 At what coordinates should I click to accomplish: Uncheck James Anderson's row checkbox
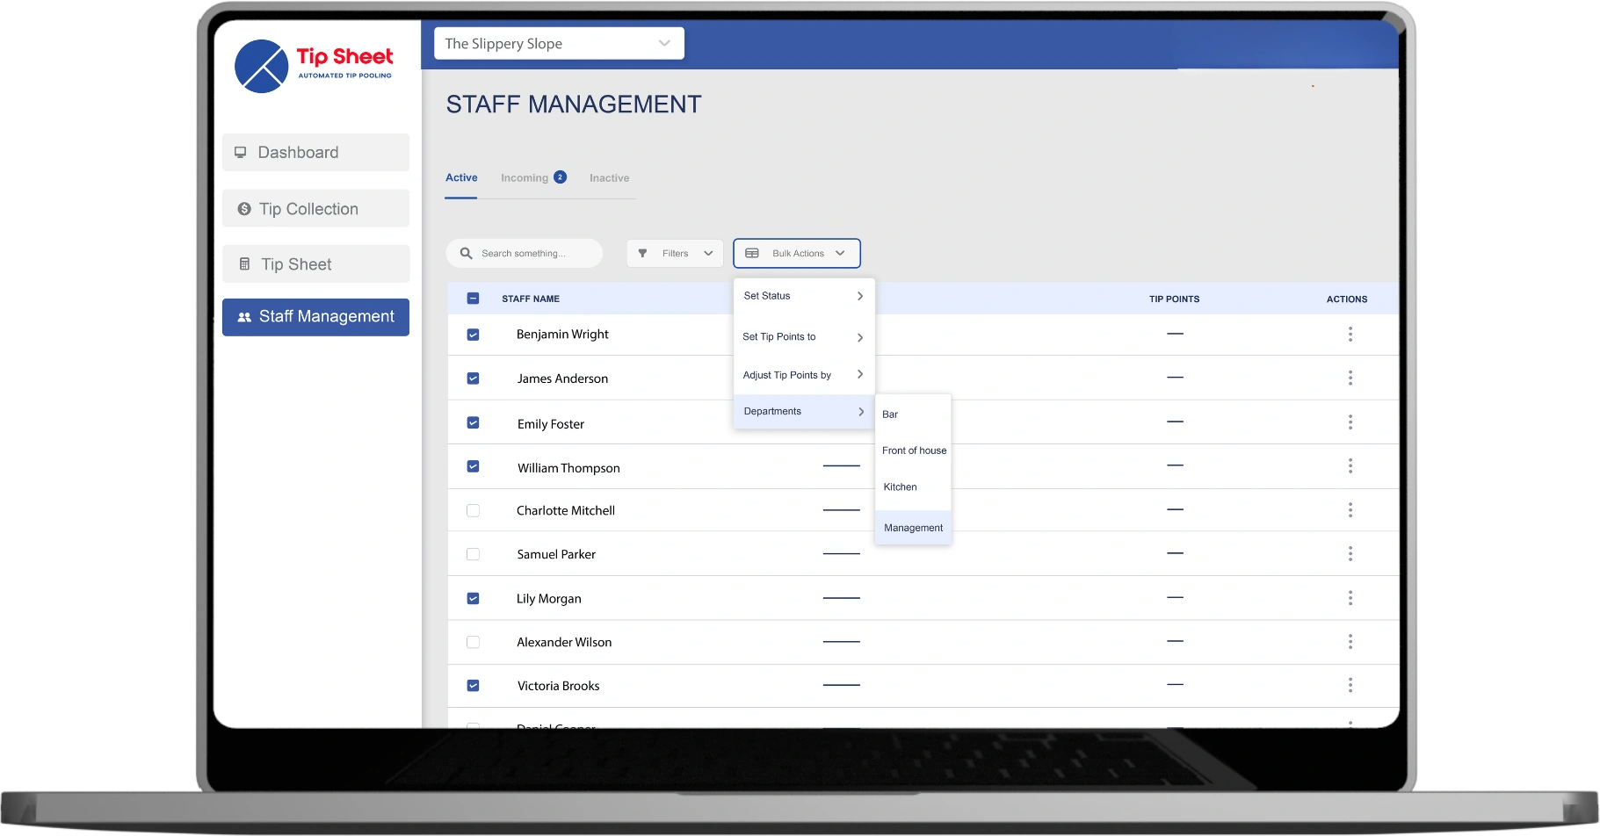[474, 378]
